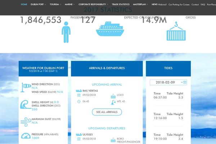Click the MTL 45 berth crane icon
The image size is (216, 144).
113,102
